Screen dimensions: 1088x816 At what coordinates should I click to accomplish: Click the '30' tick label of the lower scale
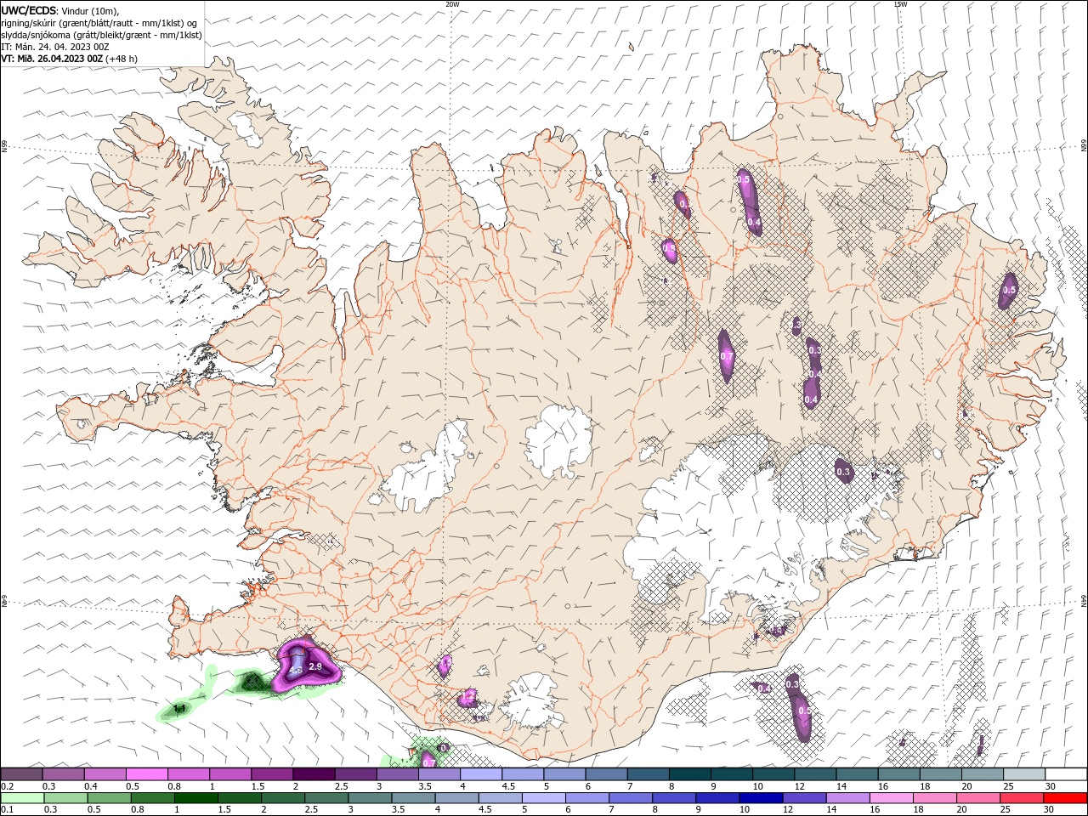[x=1047, y=810]
